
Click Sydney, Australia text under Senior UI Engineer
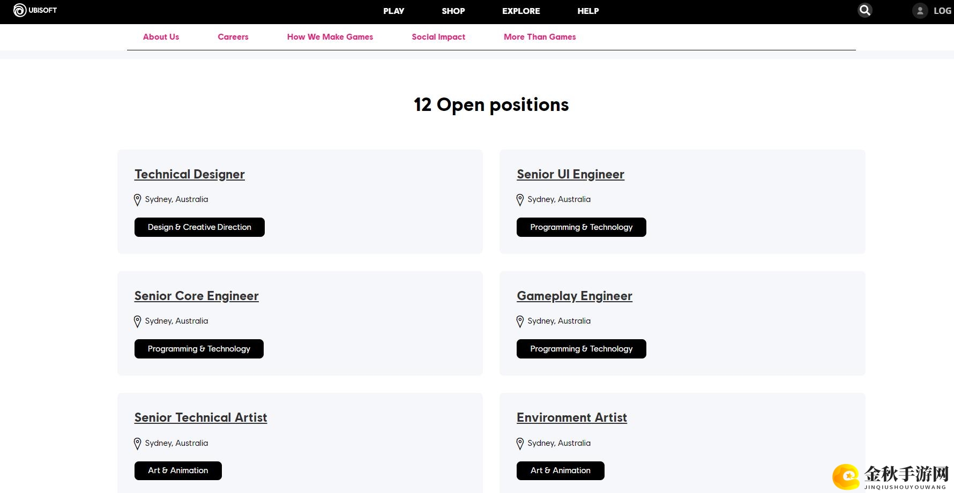[559, 199]
